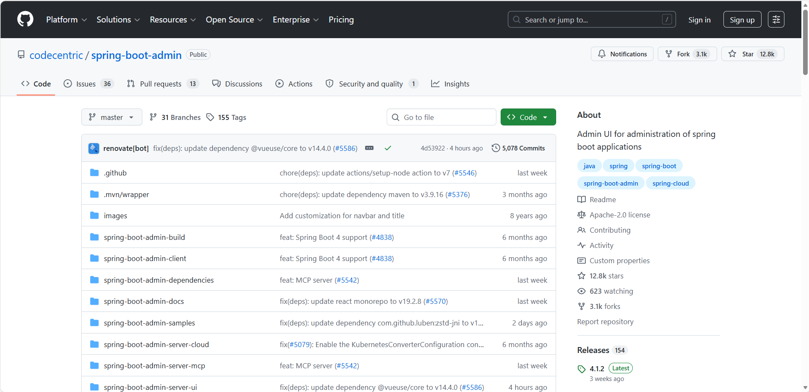Click the branches icon next to 31 Branches

[x=153, y=117]
